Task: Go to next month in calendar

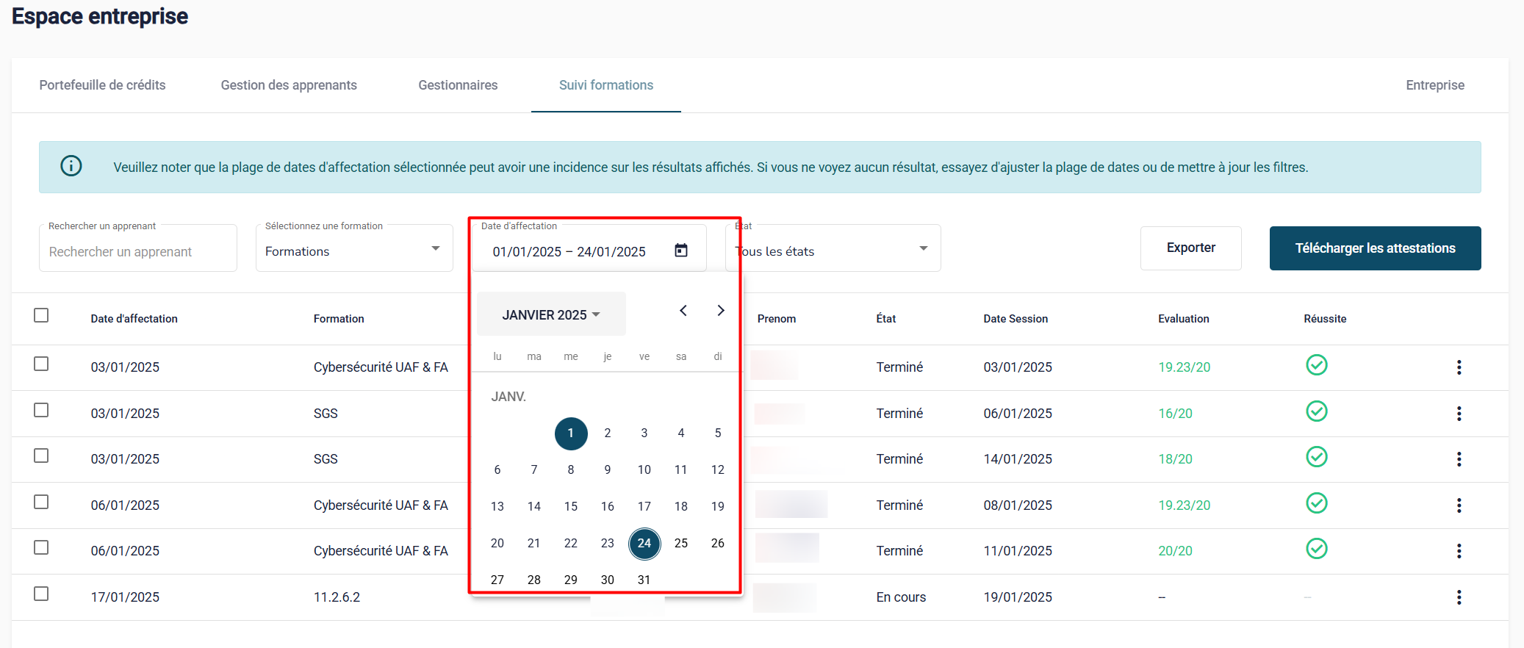Action: click(x=721, y=311)
